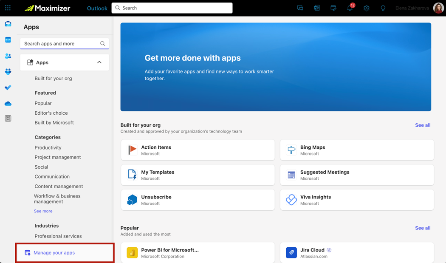
Task: Select Built for your org in sidebar
Action: tap(53, 78)
